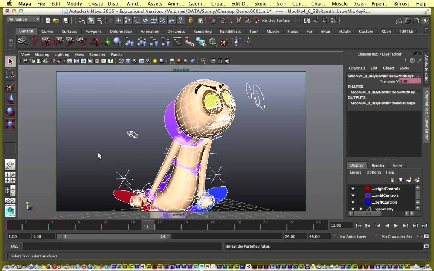Switch to four-view layout icon
Viewport: 434px width, 271px height.
(x=10, y=178)
